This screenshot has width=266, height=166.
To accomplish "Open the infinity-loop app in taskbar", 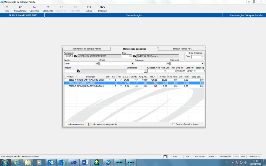I will (74, 162).
